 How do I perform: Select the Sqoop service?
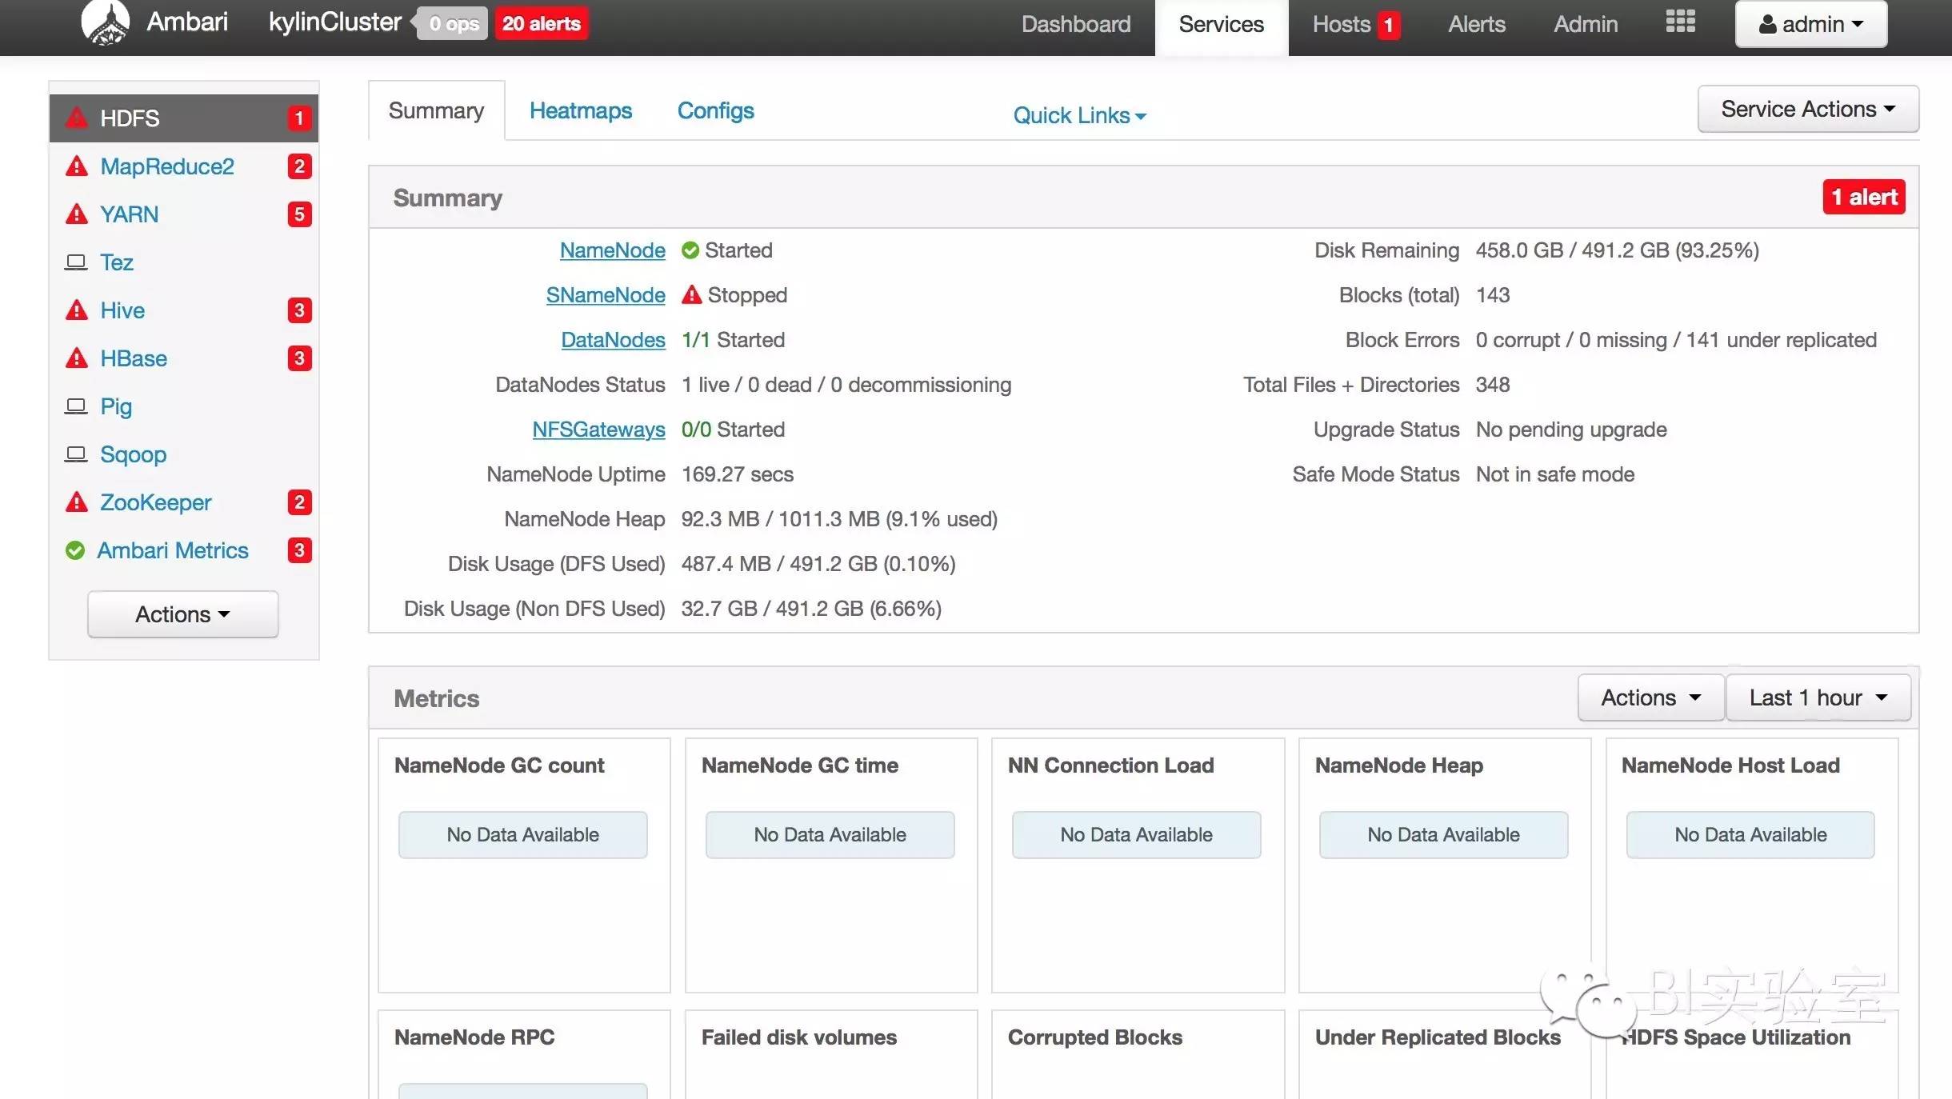click(x=134, y=454)
